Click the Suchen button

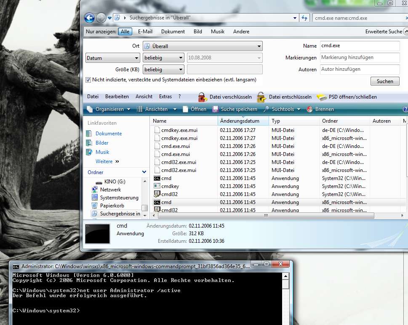coord(385,81)
